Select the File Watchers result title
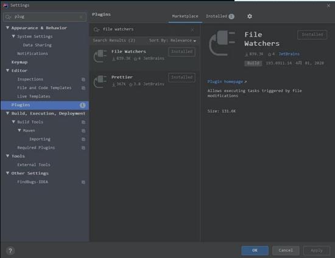The height and width of the screenshot is (258, 335). pyautogui.click(x=129, y=52)
